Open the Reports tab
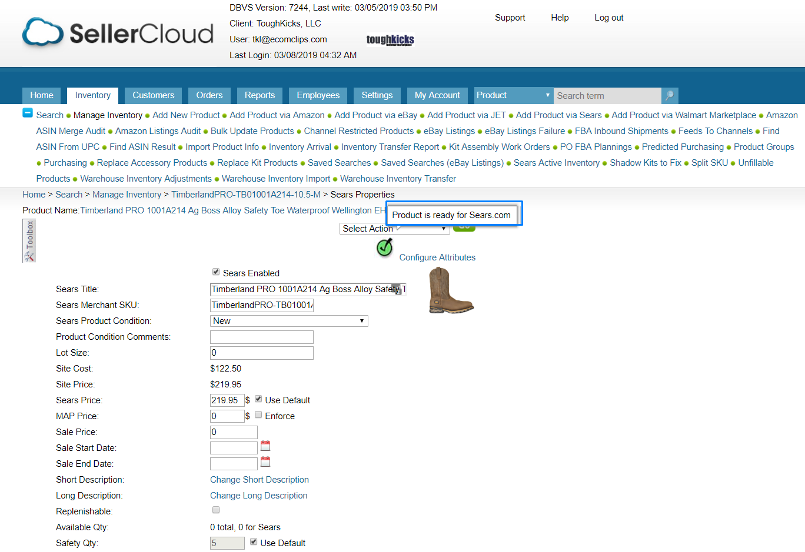The height and width of the screenshot is (552, 805). [x=260, y=95]
